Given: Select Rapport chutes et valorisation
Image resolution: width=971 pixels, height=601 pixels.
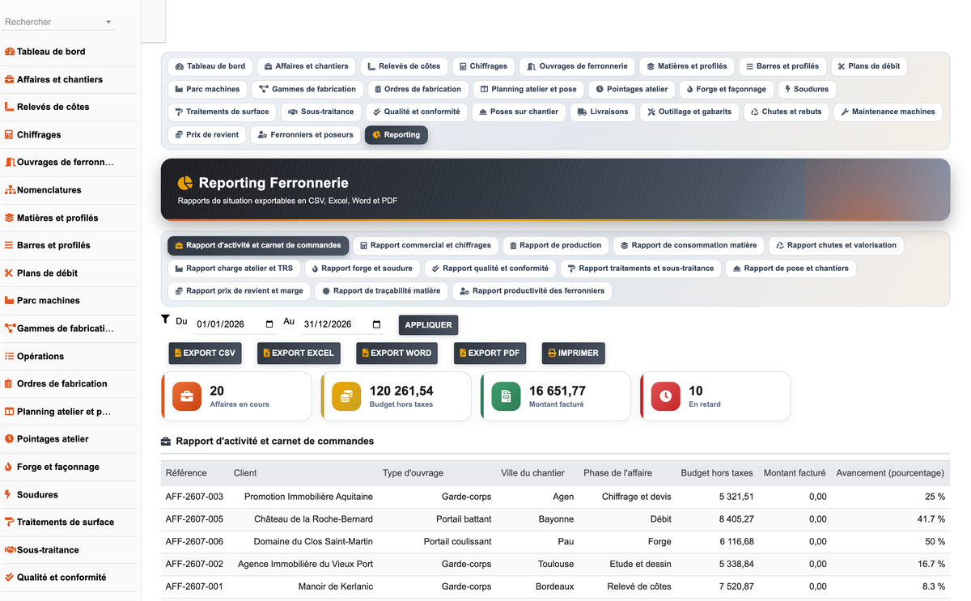Looking at the screenshot, I should (x=836, y=245).
